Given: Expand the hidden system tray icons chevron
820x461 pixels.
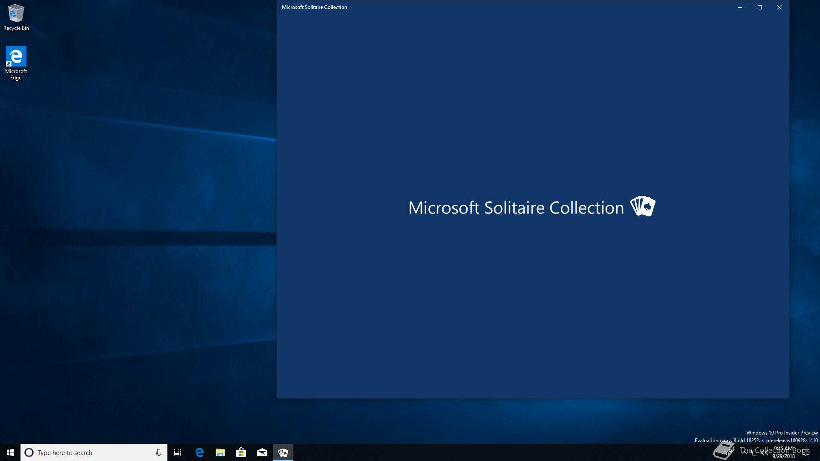Looking at the screenshot, I should pyautogui.click(x=744, y=452).
